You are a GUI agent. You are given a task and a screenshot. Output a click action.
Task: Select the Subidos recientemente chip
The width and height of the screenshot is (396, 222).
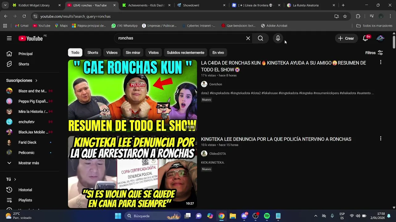pos(185,53)
